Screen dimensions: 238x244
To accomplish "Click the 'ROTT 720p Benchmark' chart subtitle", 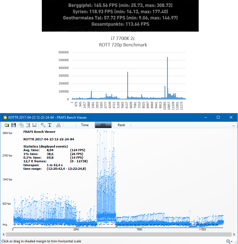I will point(123,45).
